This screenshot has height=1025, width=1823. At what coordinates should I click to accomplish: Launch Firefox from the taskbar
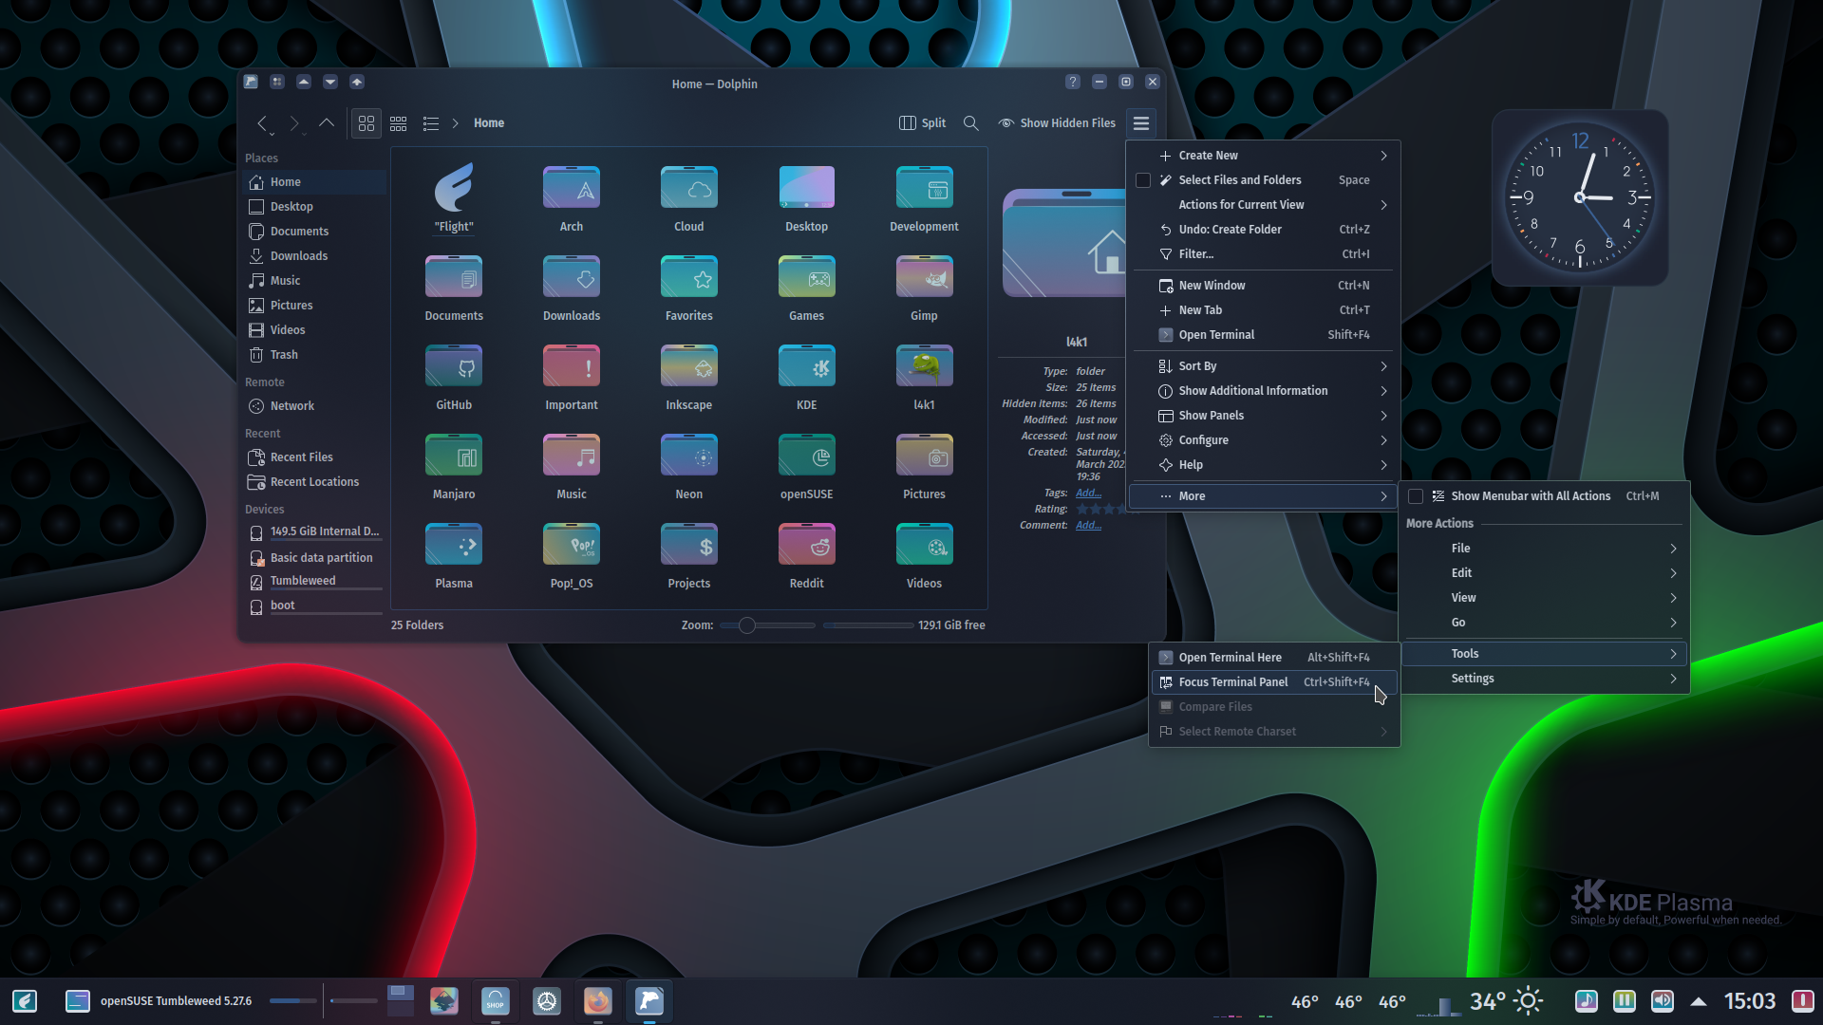597,1000
